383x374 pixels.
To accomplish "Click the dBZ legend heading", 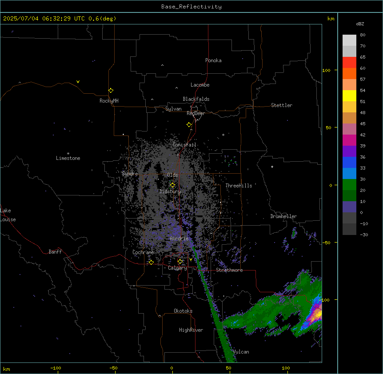I will [360, 24].
